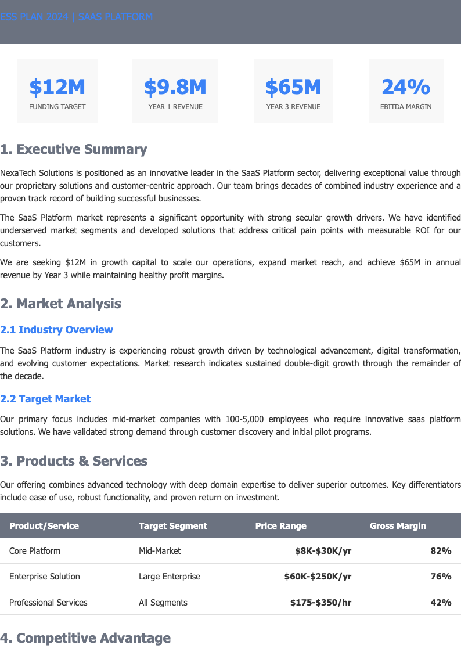Click the '3. Products & Services' heading

click(x=74, y=461)
